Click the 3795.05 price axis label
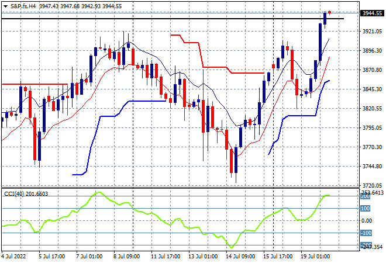Screen dimensions: 386x263 pos(372,127)
